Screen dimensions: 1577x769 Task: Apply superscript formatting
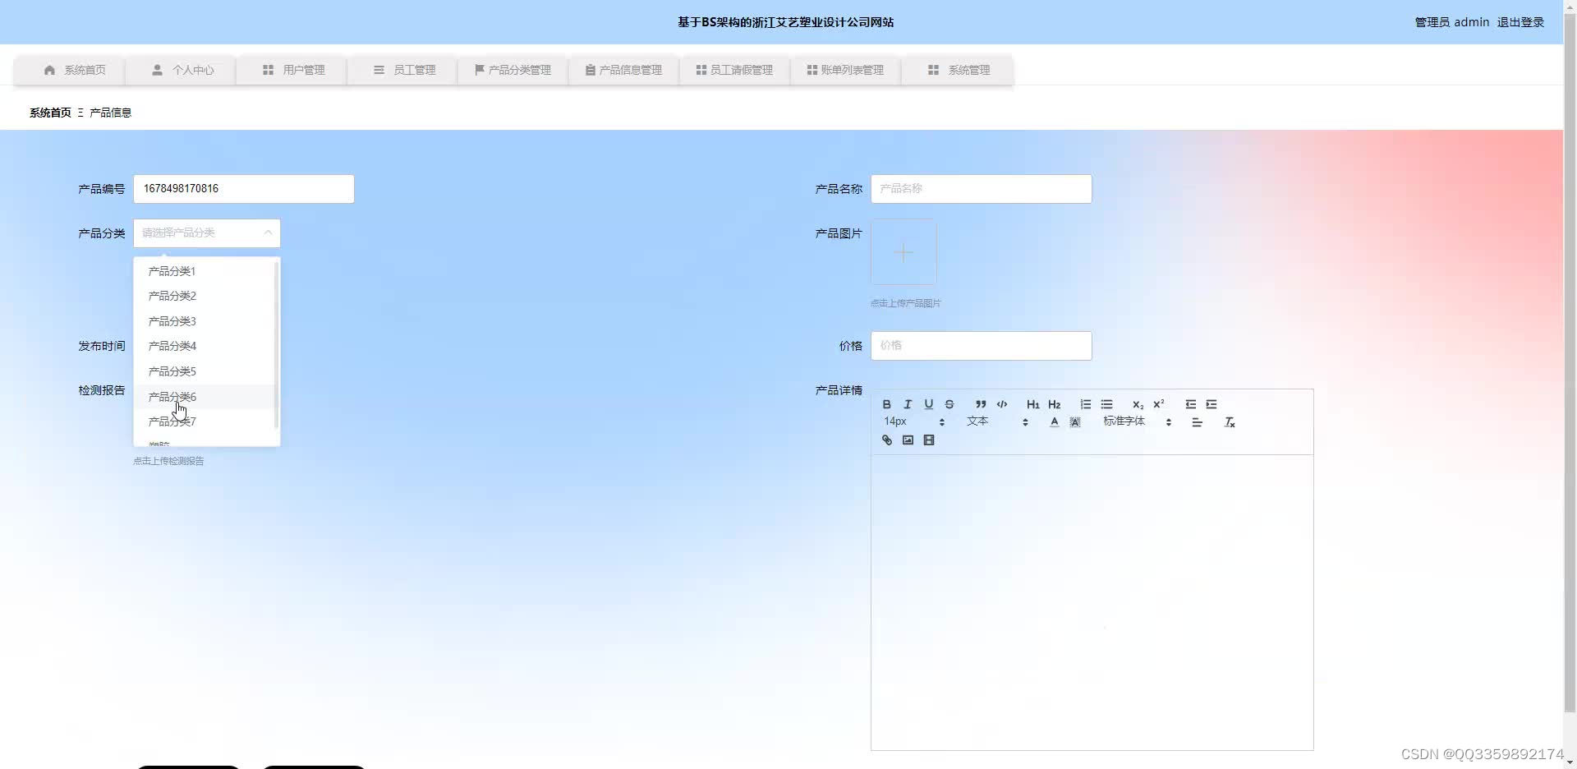click(1159, 404)
